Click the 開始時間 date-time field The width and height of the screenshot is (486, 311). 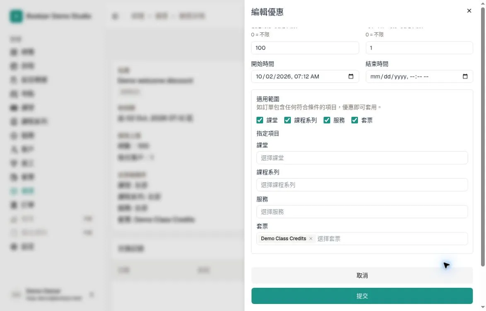(x=305, y=77)
